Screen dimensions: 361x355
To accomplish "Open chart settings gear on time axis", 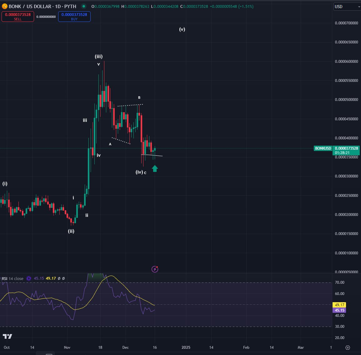I will [348, 347].
